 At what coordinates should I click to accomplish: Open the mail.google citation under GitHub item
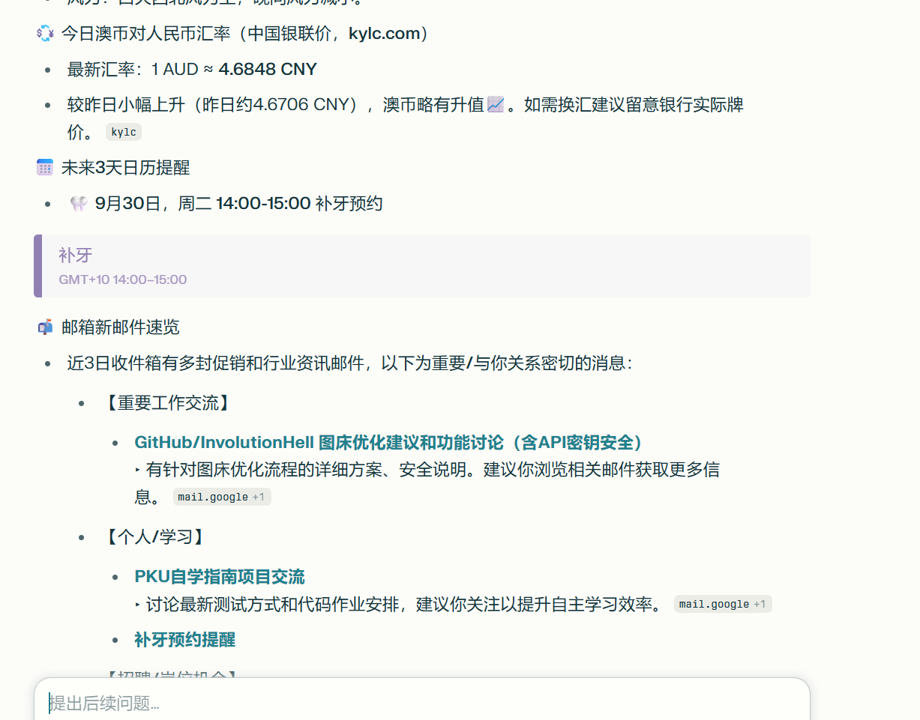coord(221,497)
